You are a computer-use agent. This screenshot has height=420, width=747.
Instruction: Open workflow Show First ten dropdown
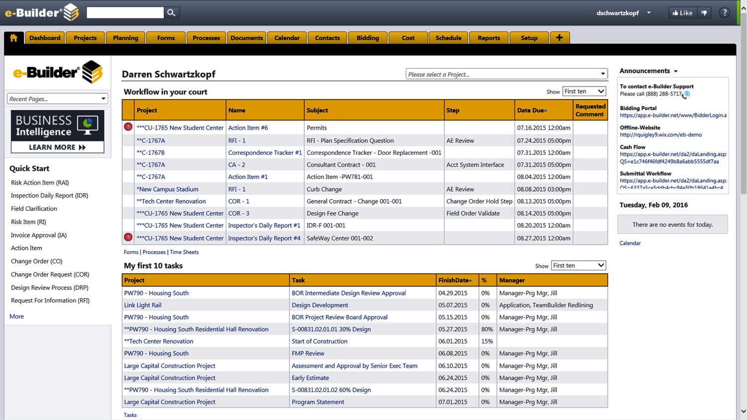[x=584, y=91]
